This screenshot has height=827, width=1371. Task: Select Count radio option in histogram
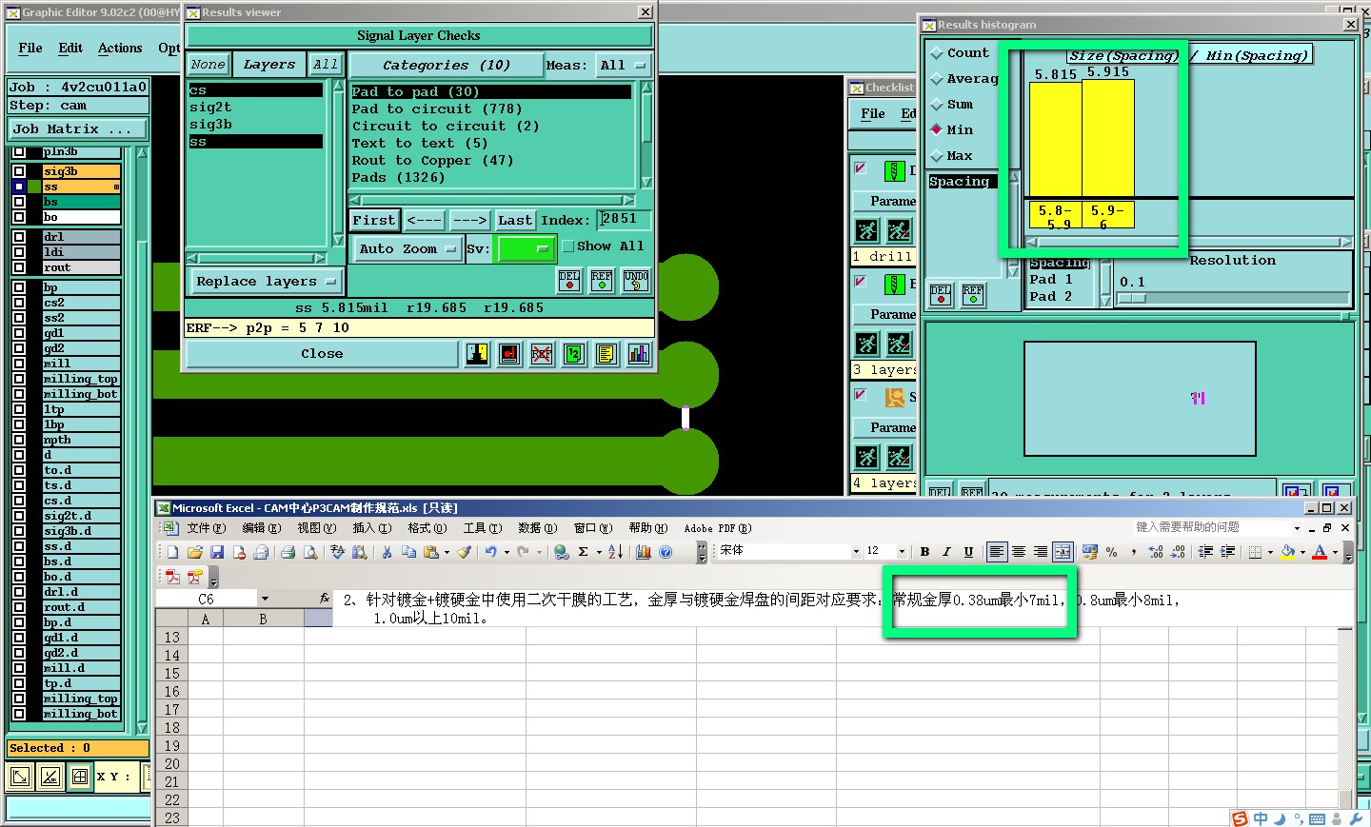pos(937,53)
